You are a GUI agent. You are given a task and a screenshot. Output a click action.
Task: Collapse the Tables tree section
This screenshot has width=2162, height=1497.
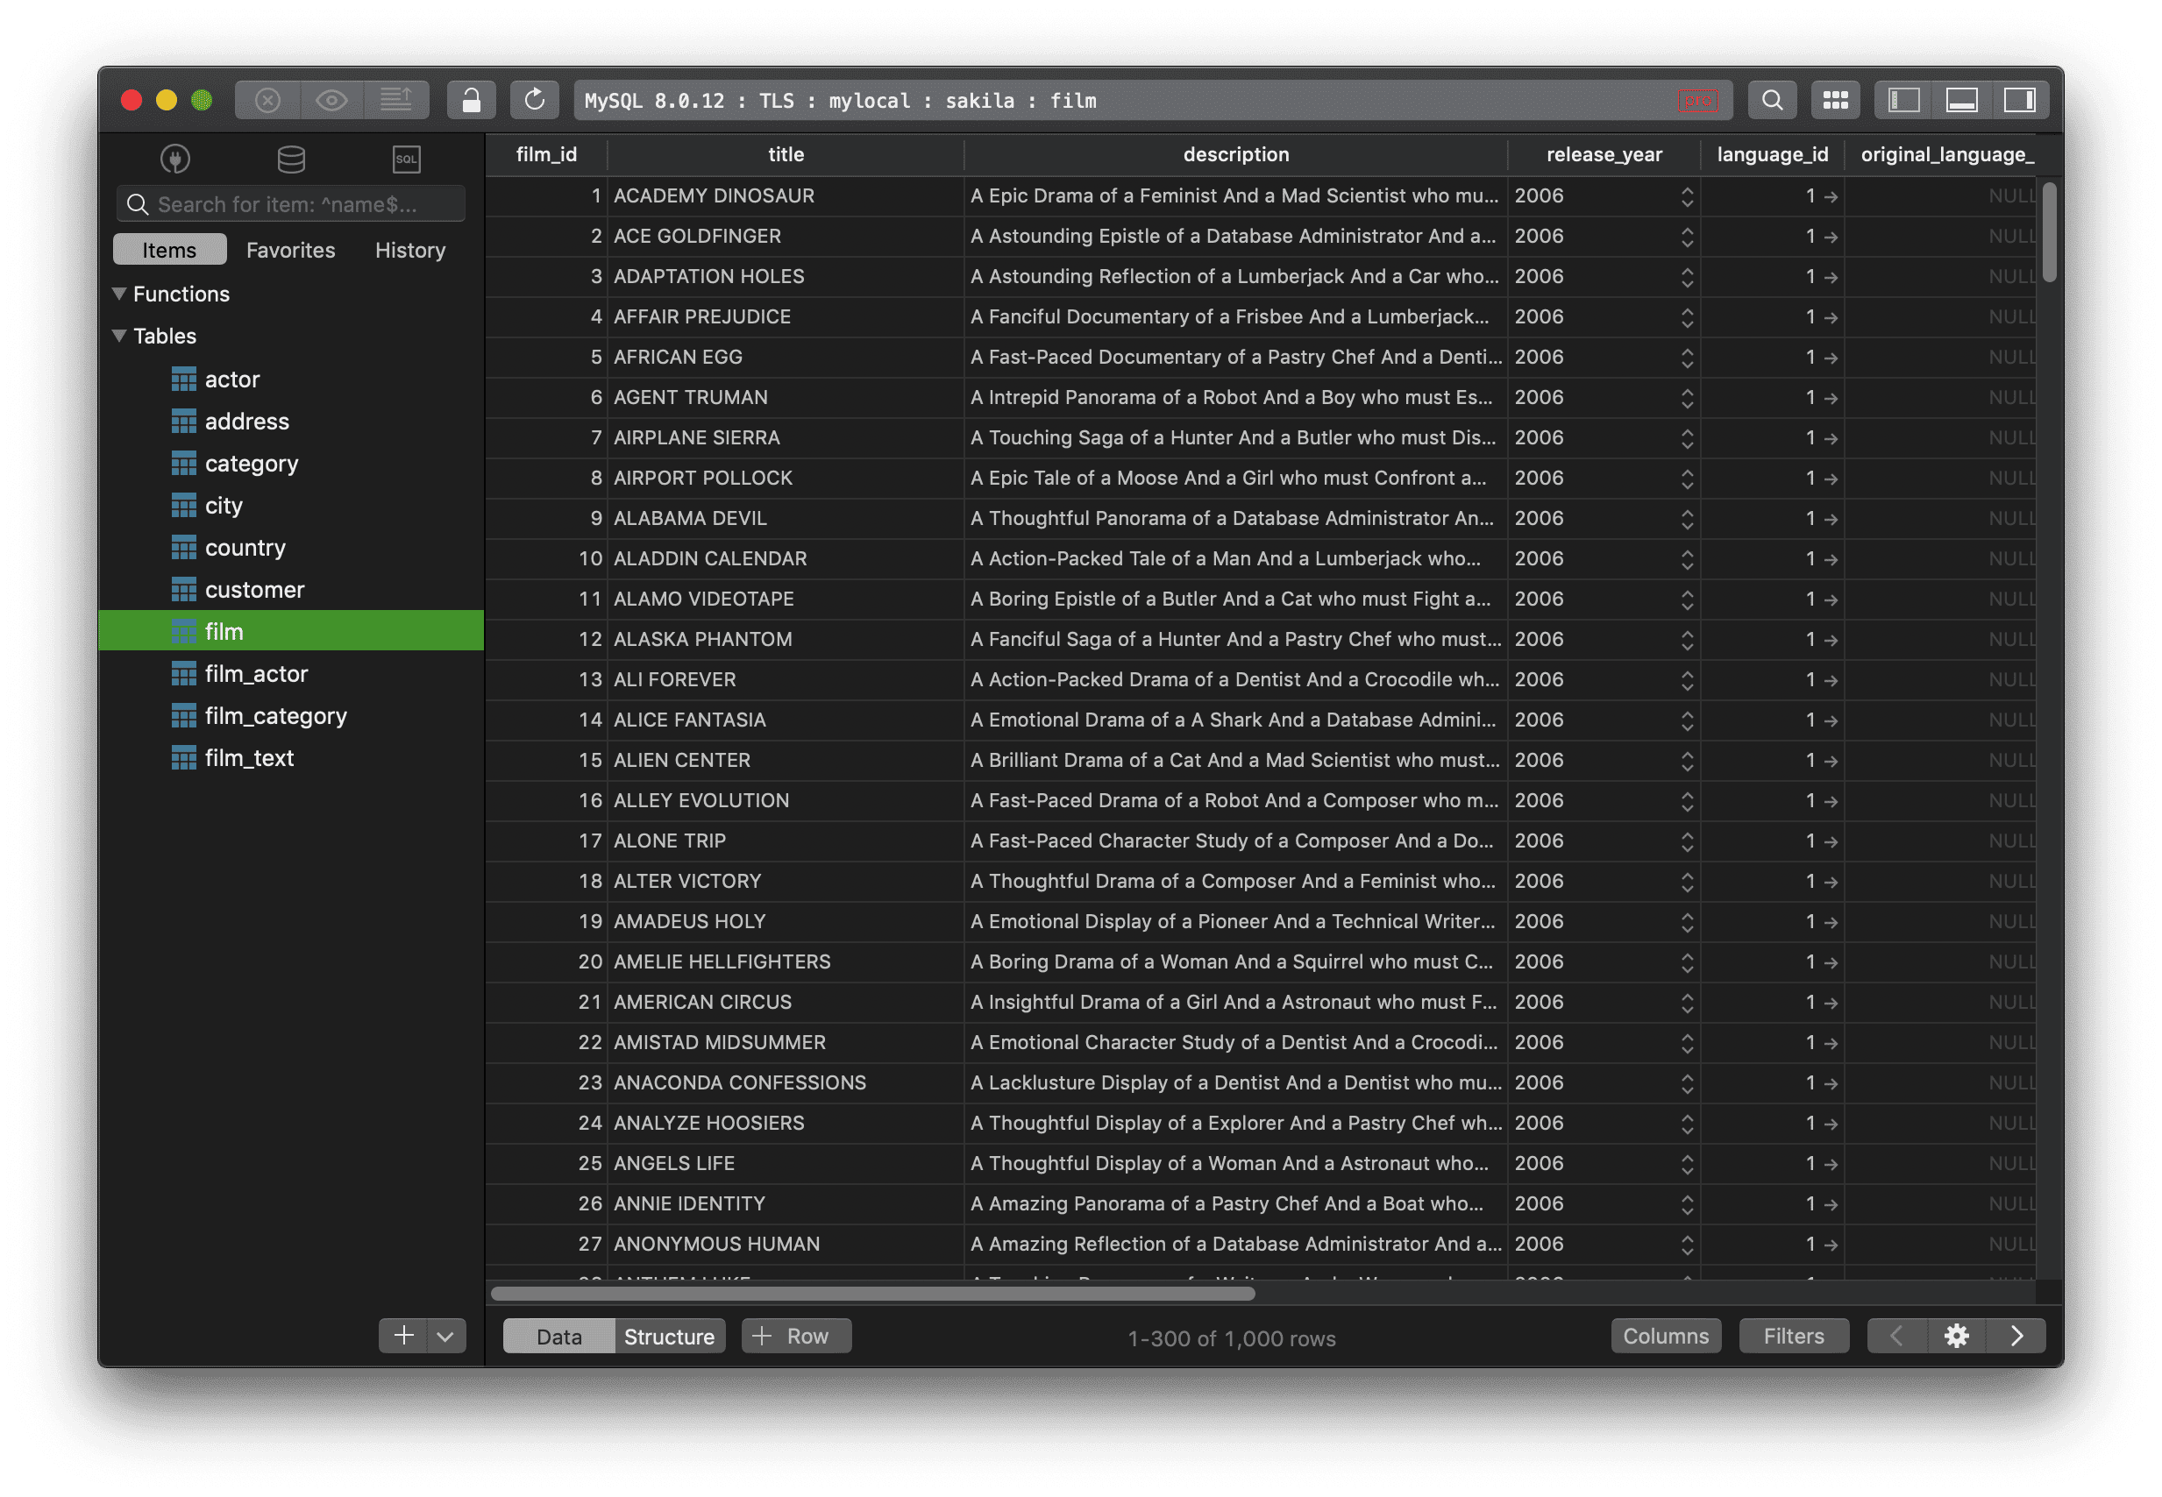pos(119,336)
